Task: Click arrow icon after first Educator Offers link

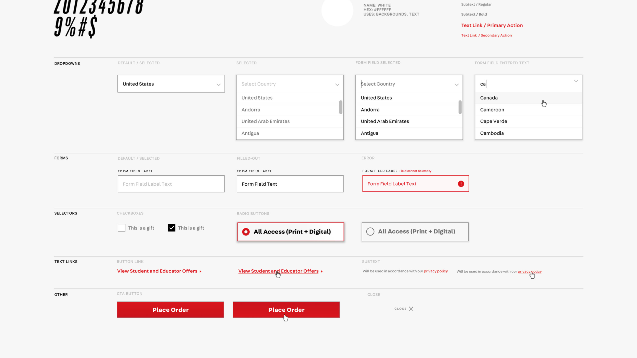Action: 201,271
